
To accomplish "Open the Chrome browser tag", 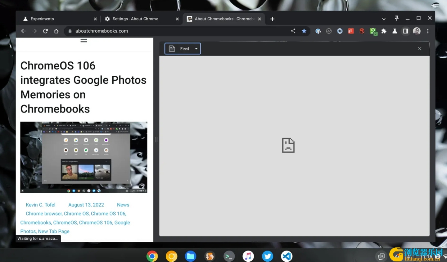I will point(44,214).
